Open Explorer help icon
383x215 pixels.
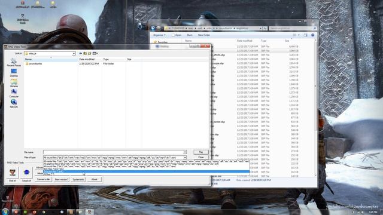312,35
